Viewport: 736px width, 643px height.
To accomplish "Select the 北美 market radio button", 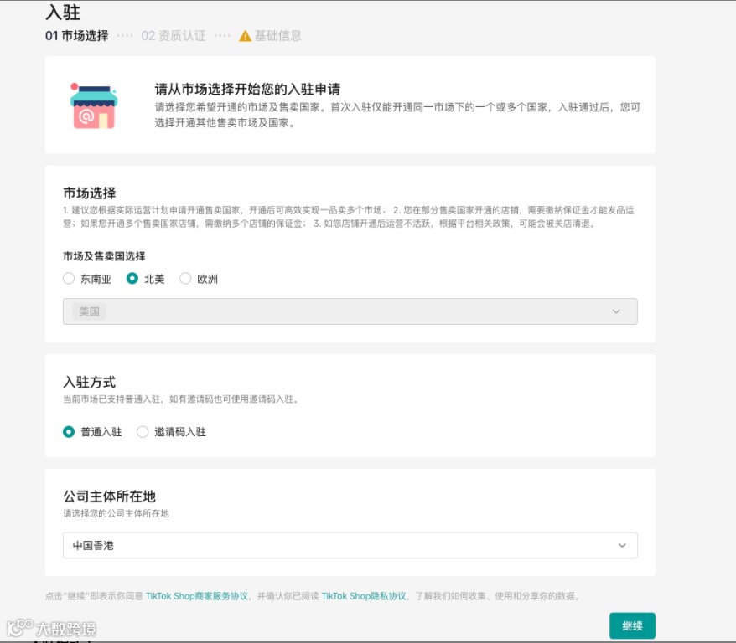I will (x=132, y=279).
